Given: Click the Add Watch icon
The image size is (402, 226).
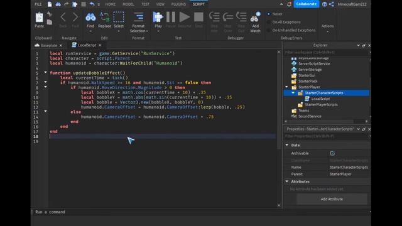Looking at the screenshot, I should [255, 17].
